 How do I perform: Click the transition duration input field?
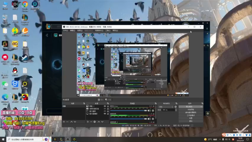click(x=168, y=110)
